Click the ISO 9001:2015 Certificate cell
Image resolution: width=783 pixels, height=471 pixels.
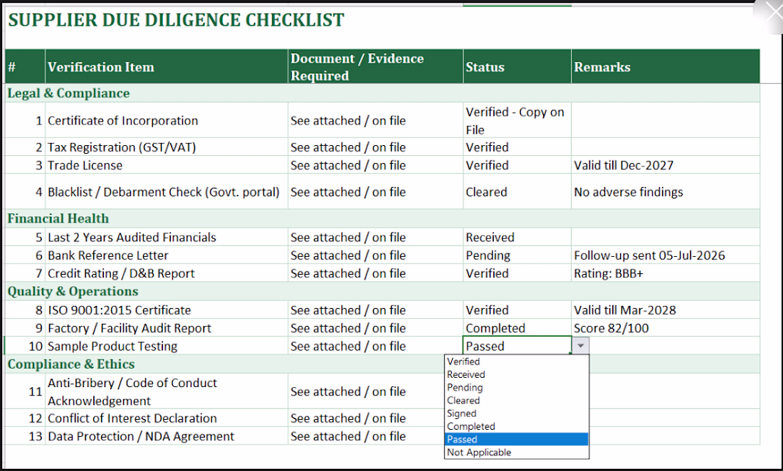pos(167,309)
